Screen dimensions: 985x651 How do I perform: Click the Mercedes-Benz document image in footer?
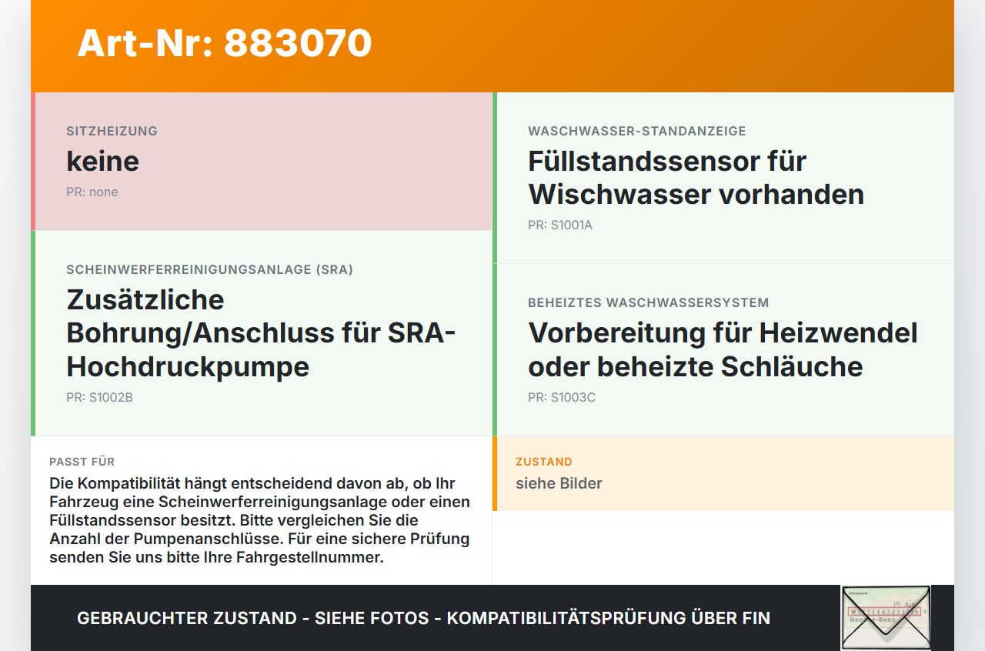point(886,617)
